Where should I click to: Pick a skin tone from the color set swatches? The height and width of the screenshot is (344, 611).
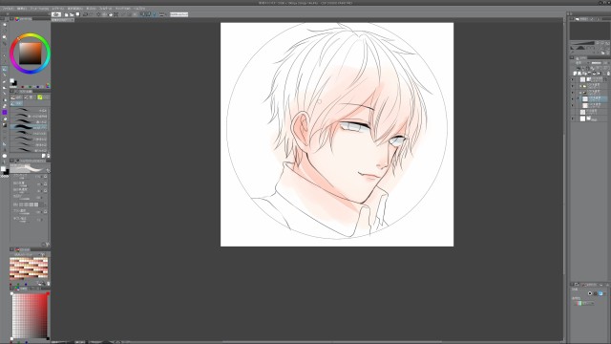(29, 269)
